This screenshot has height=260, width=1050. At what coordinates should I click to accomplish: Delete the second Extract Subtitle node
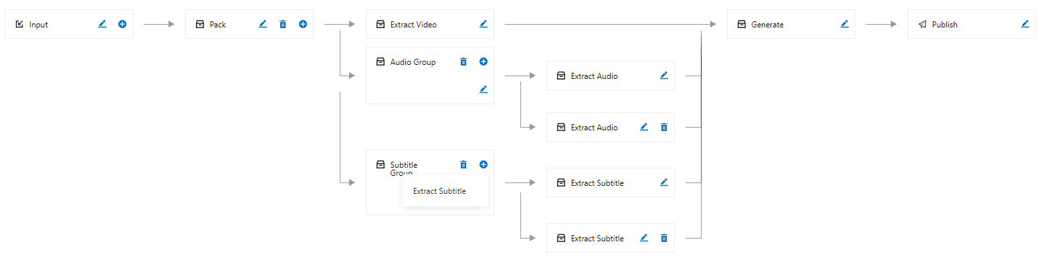664,238
